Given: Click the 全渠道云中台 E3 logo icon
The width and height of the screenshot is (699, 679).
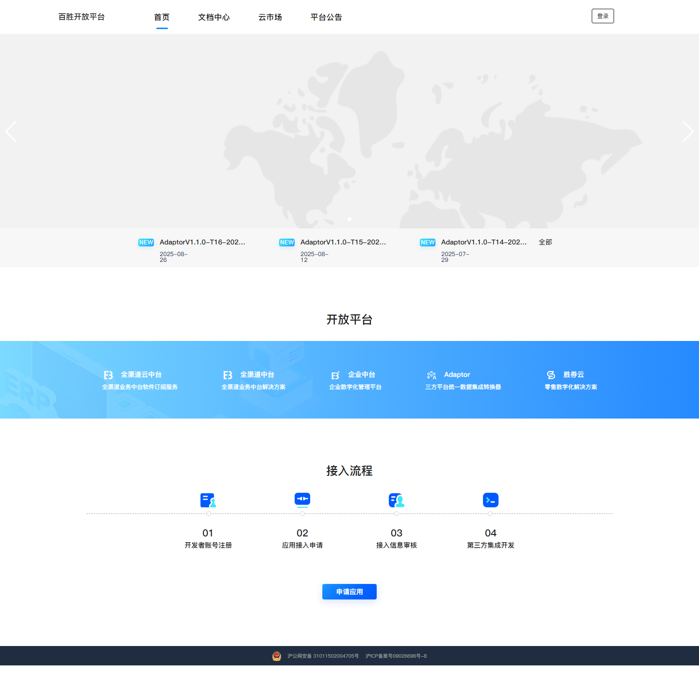Looking at the screenshot, I should click(108, 375).
